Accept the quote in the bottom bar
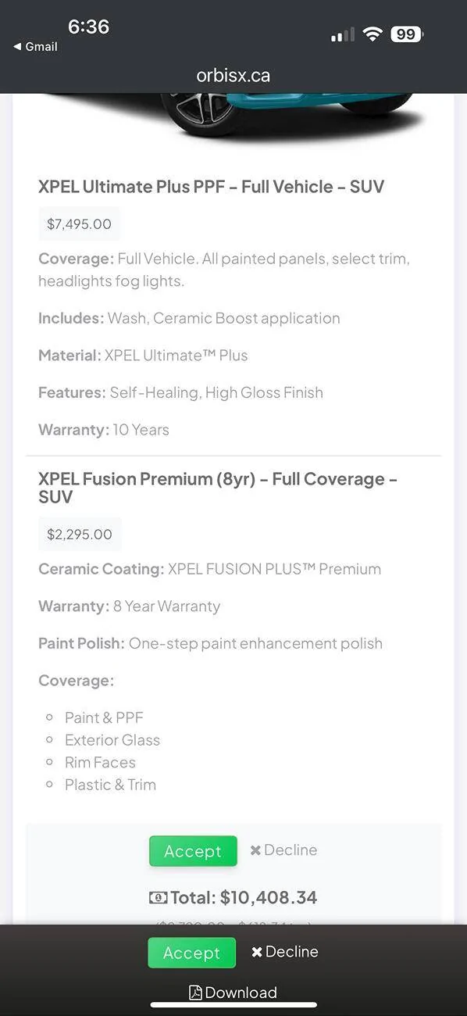Image resolution: width=467 pixels, height=1016 pixels. point(191,953)
